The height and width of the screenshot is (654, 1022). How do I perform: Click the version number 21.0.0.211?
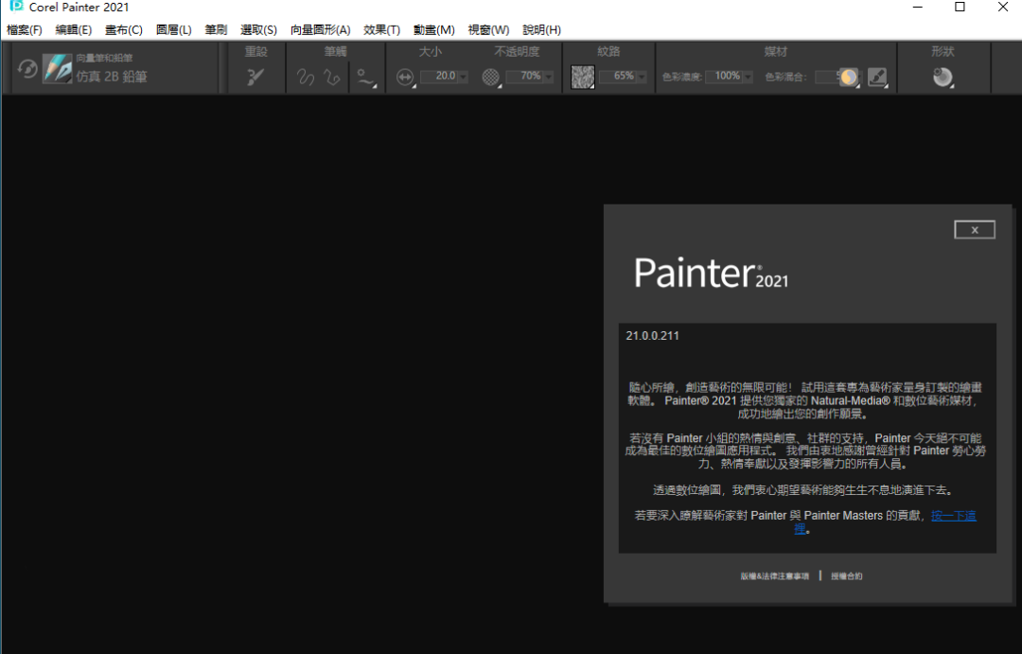pos(652,336)
